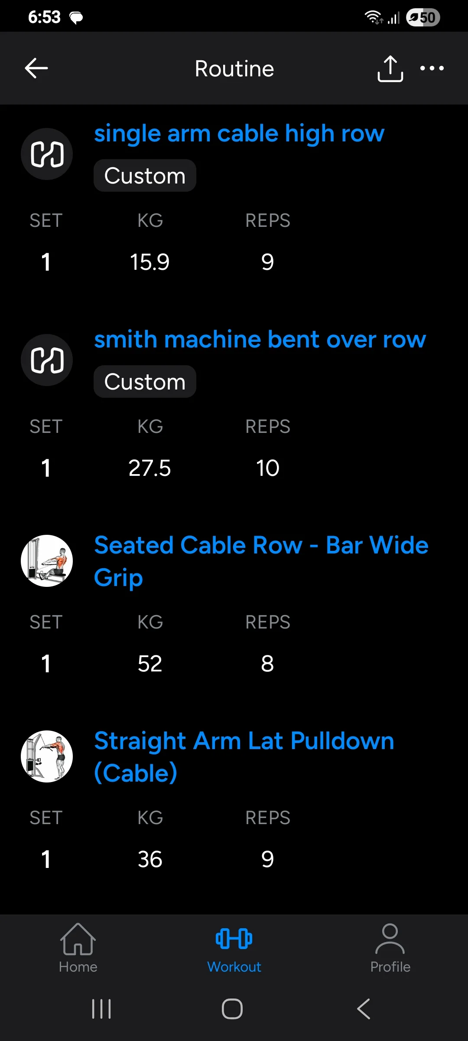Switch to the Home tab

[x=78, y=948]
